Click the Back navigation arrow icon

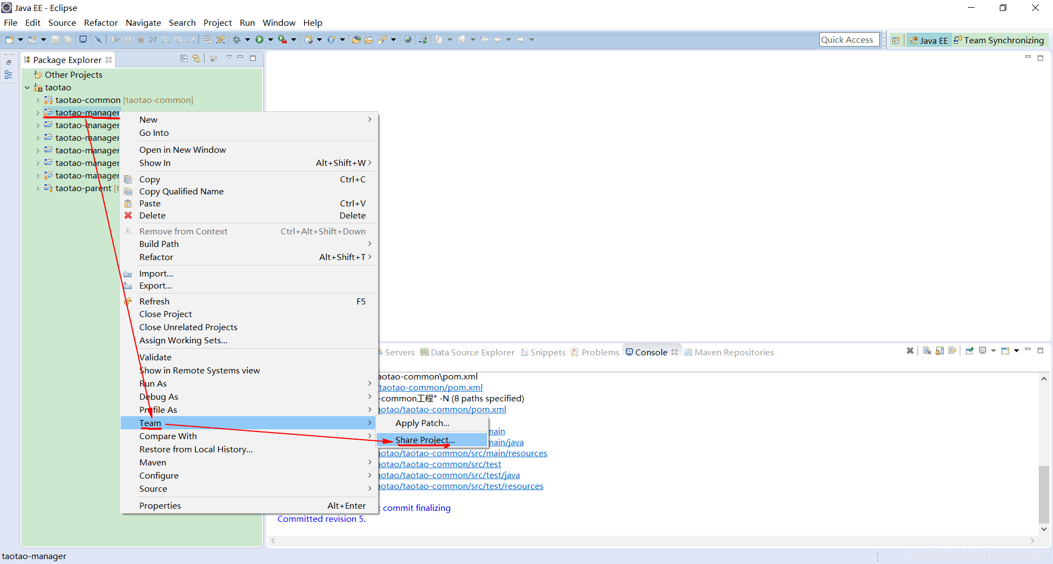(x=497, y=39)
